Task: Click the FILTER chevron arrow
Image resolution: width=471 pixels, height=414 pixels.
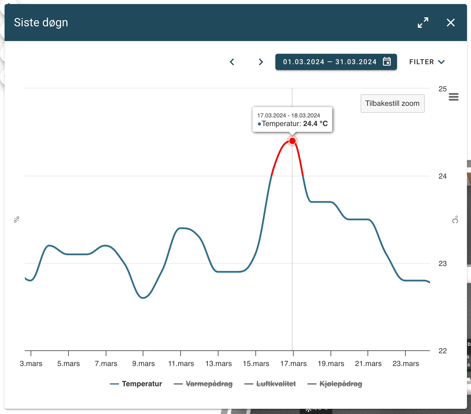Action: (x=441, y=62)
